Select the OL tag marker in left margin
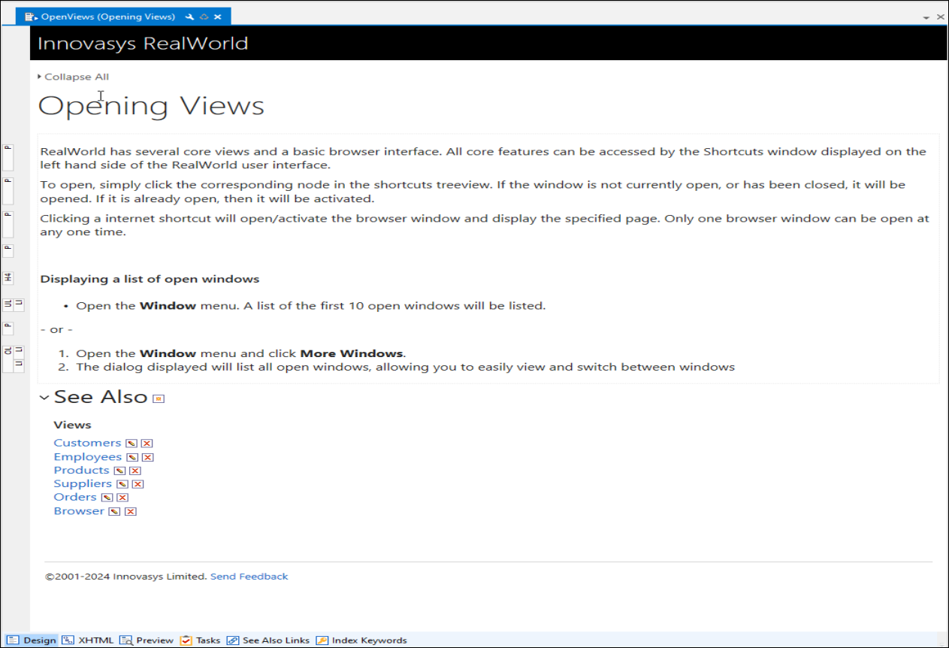 [x=8, y=351]
